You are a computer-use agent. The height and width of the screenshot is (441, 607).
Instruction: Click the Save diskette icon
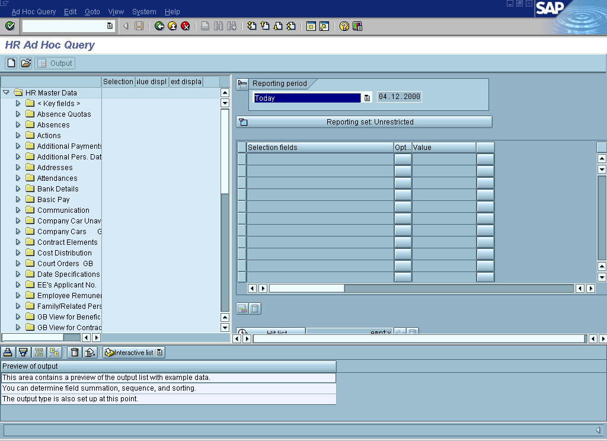[x=139, y=26]
